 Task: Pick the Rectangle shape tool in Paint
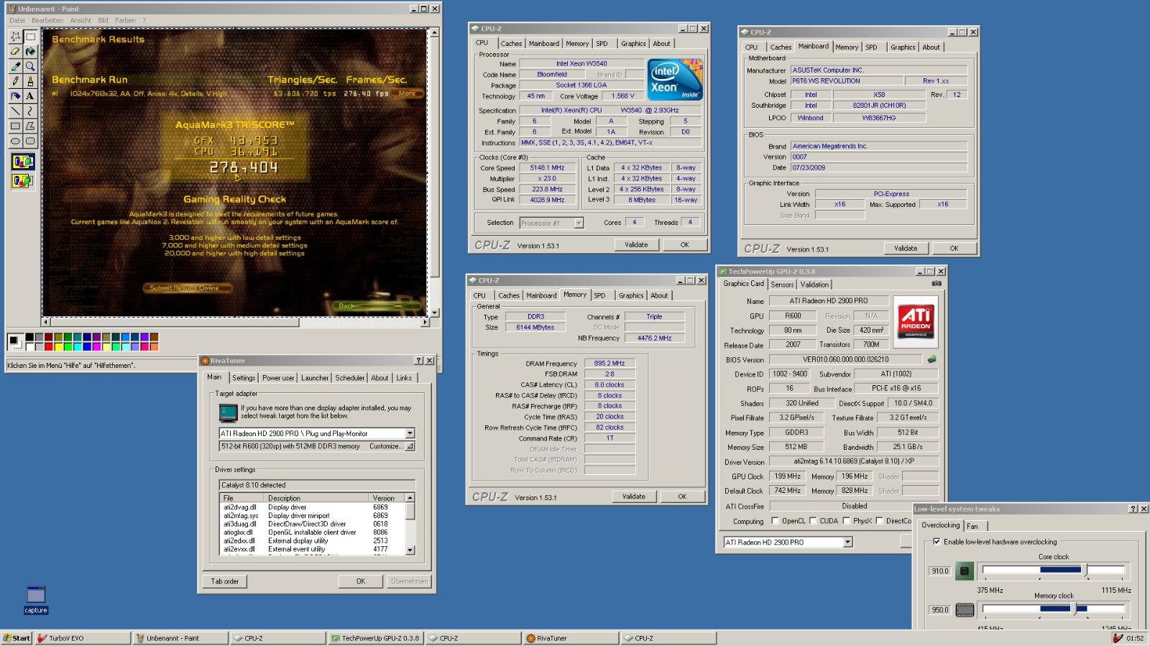tap(15, 126)
